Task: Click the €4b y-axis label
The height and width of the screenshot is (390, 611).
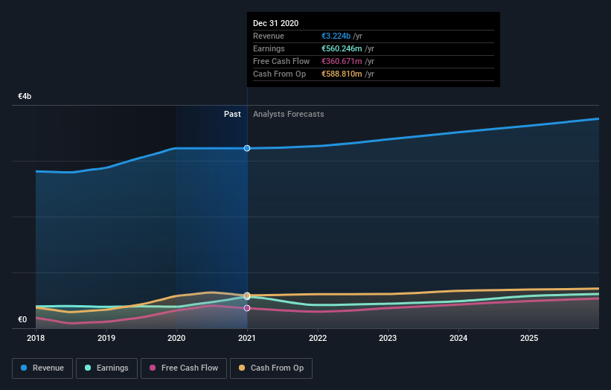Action: click(x=25, y=96)
